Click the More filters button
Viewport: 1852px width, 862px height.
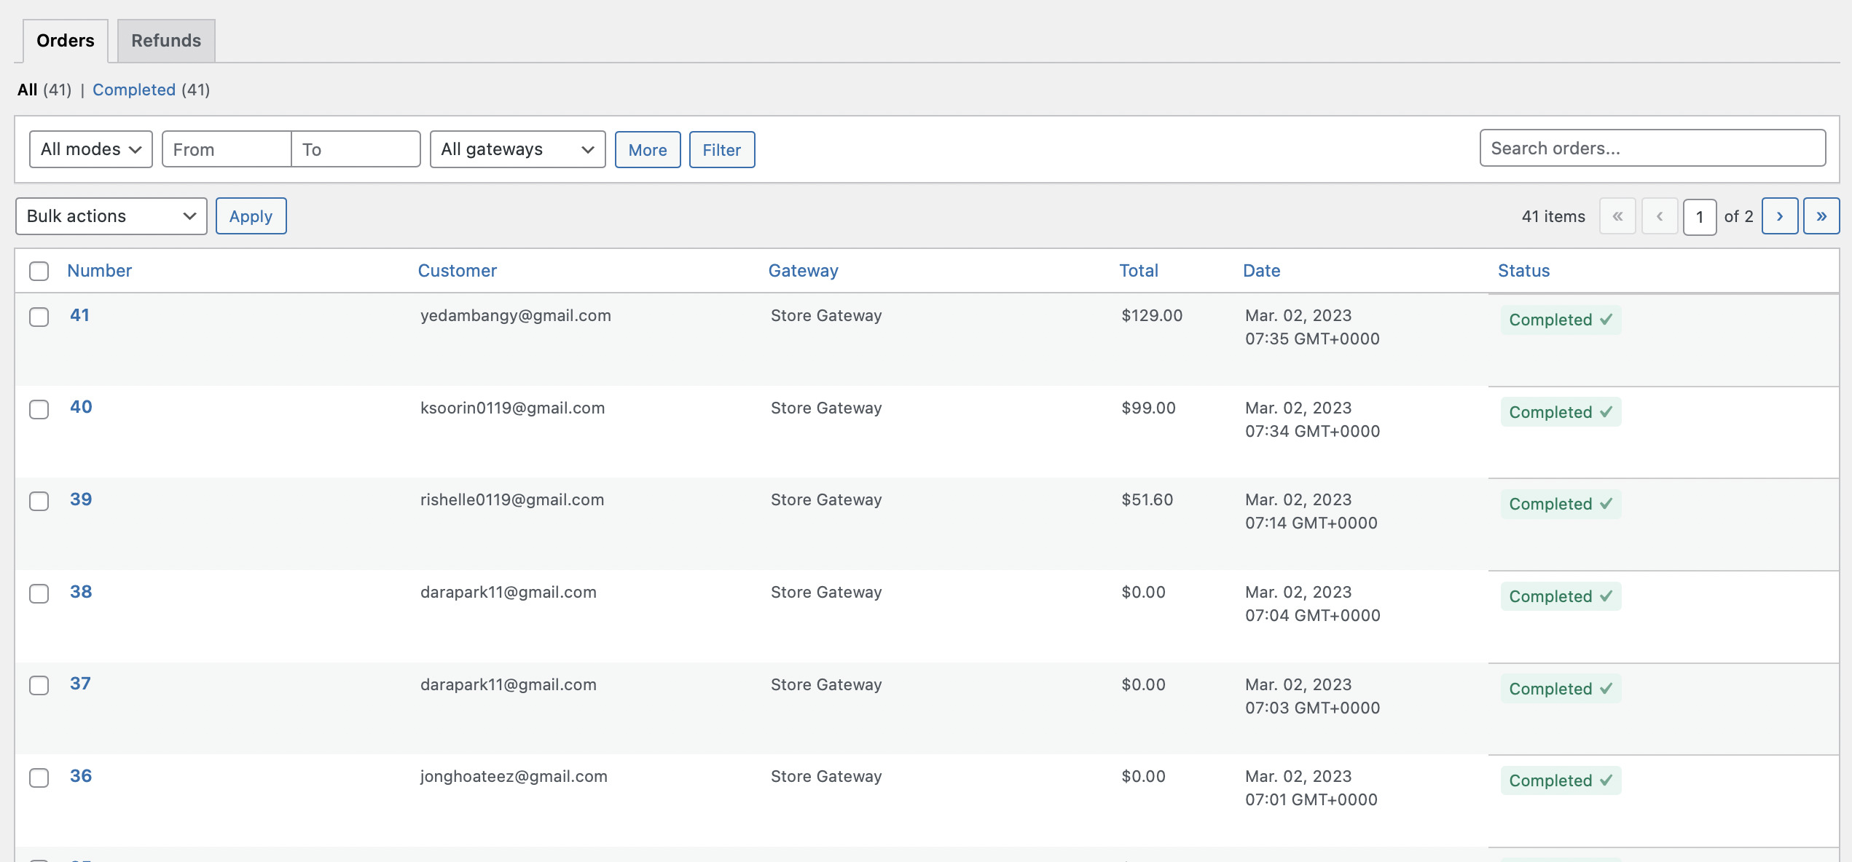pyautogui.click(x=647, y=150)
